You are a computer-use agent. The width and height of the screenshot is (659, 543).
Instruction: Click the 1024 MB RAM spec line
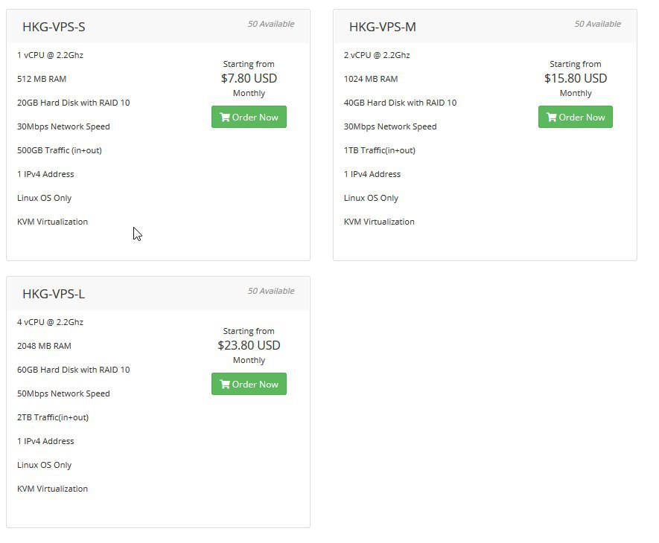pyautogui.click(x=371, y=79)
